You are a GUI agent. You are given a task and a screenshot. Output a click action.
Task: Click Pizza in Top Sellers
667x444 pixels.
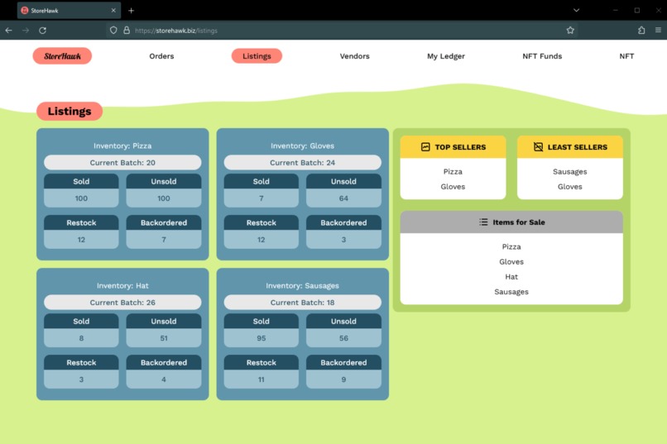click(453, 172)
